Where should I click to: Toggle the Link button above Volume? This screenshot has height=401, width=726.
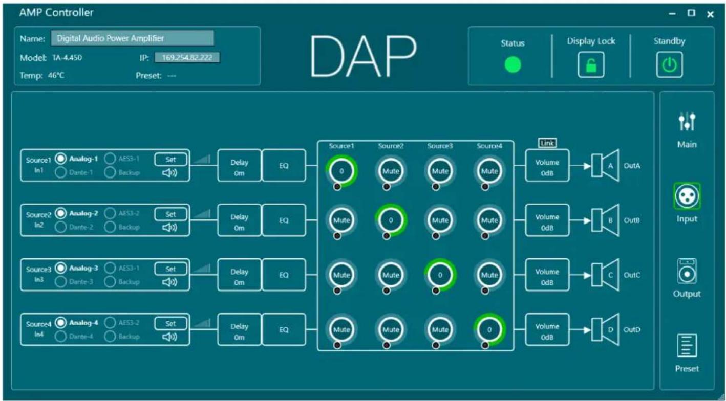pyautogui.click(x=547, y=144)
